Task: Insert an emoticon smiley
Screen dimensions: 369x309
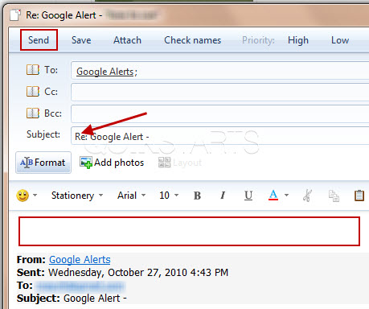Action: coord(23,196)
